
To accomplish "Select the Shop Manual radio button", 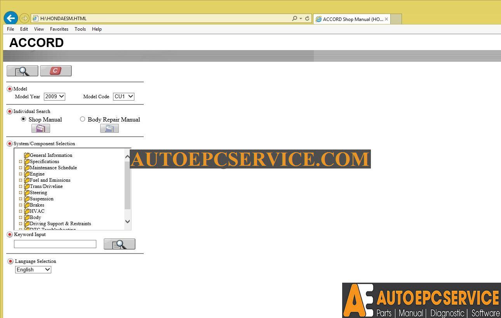I will point(23,119).
